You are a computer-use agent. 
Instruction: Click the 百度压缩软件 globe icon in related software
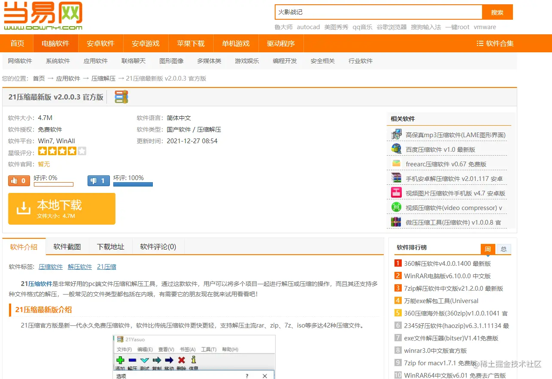396,148
